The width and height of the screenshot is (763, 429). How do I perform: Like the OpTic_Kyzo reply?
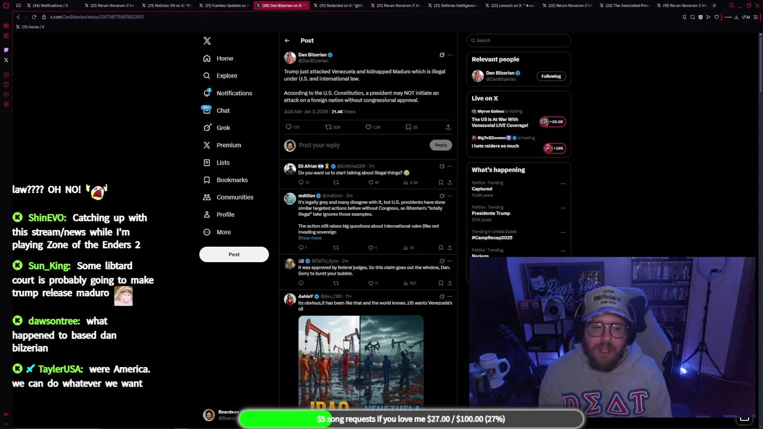371,283
